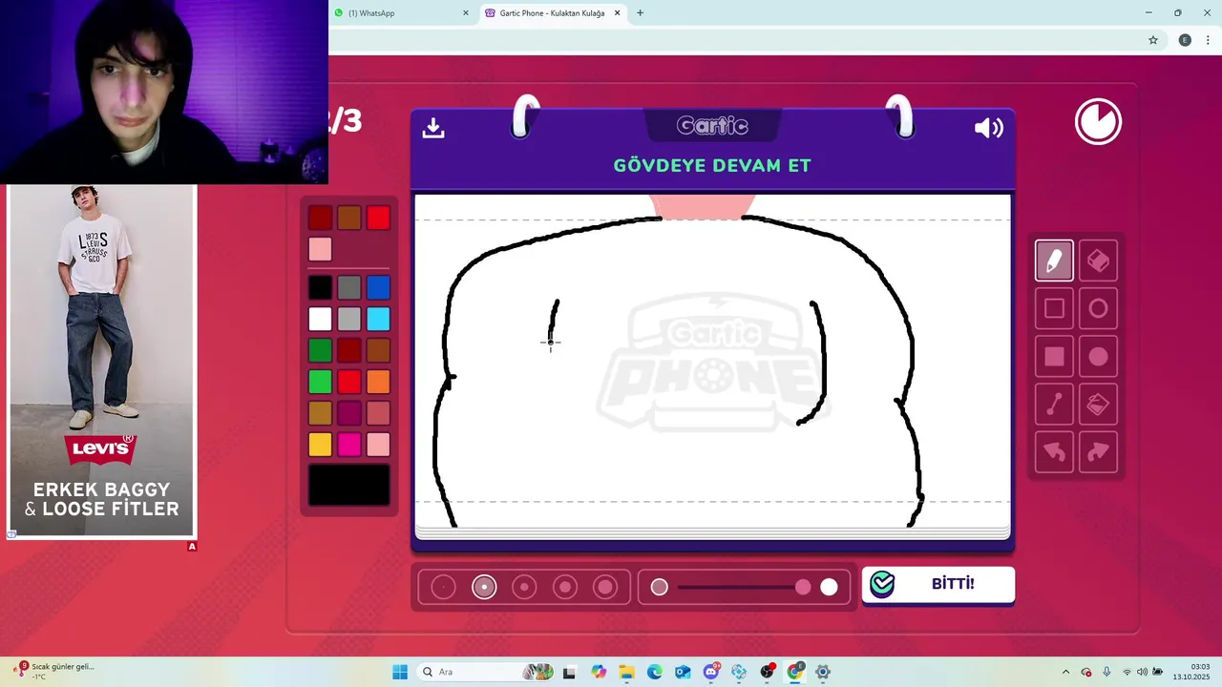This screenshot has height=687, width=1222.
Task: Pick the dark green color swatch
Action: [x=320, y=350]
